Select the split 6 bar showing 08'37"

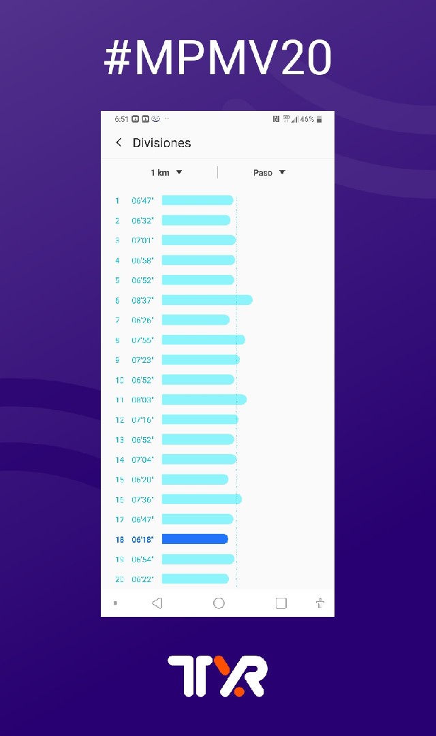click(x=207, y=300)
